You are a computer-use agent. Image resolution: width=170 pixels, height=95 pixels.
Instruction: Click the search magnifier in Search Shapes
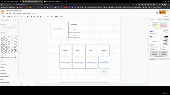pos(16,21)
